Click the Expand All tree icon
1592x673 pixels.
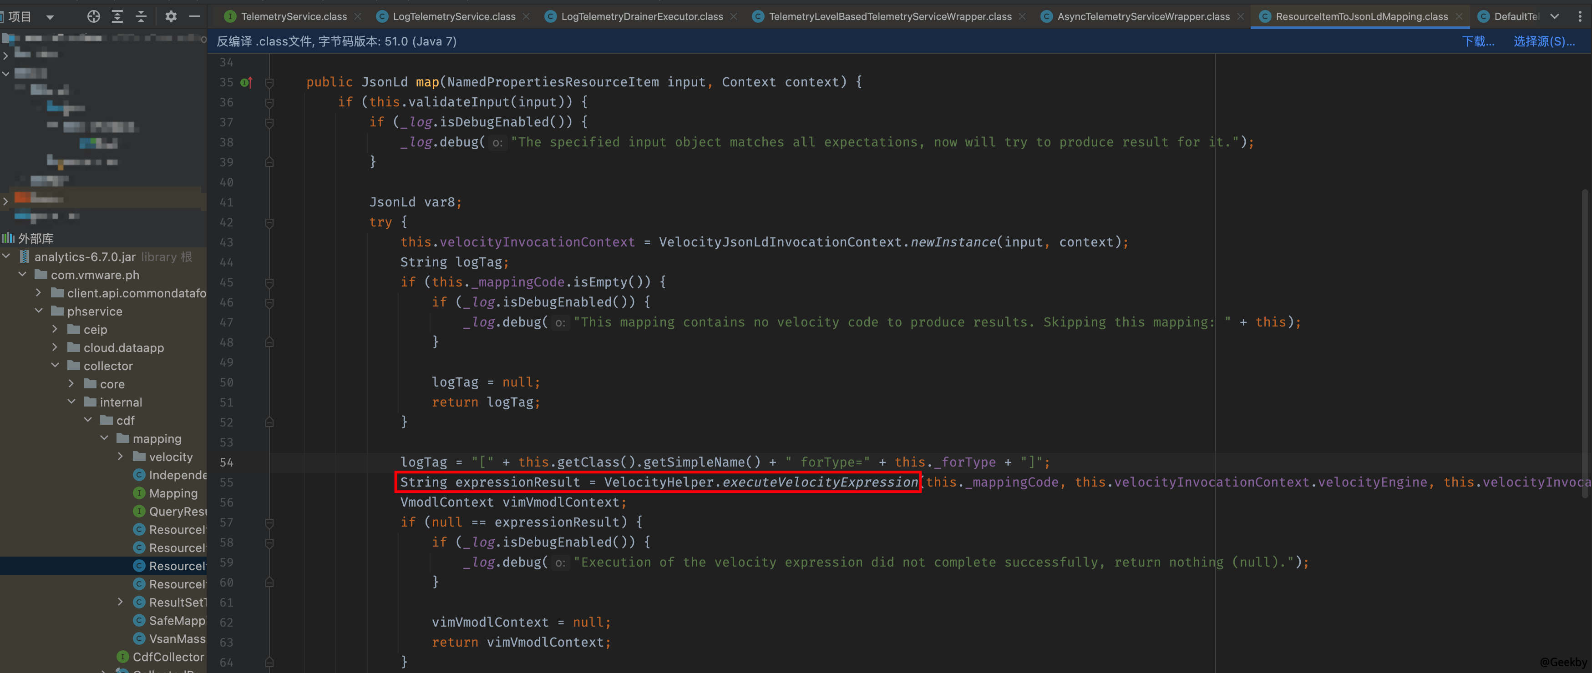[117, 17]
